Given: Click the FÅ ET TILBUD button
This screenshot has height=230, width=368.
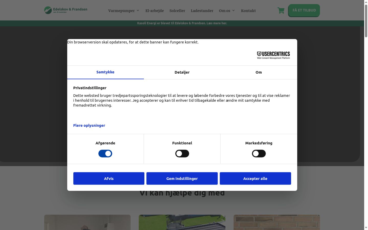Looking at the screenshot, I should 304,10.
